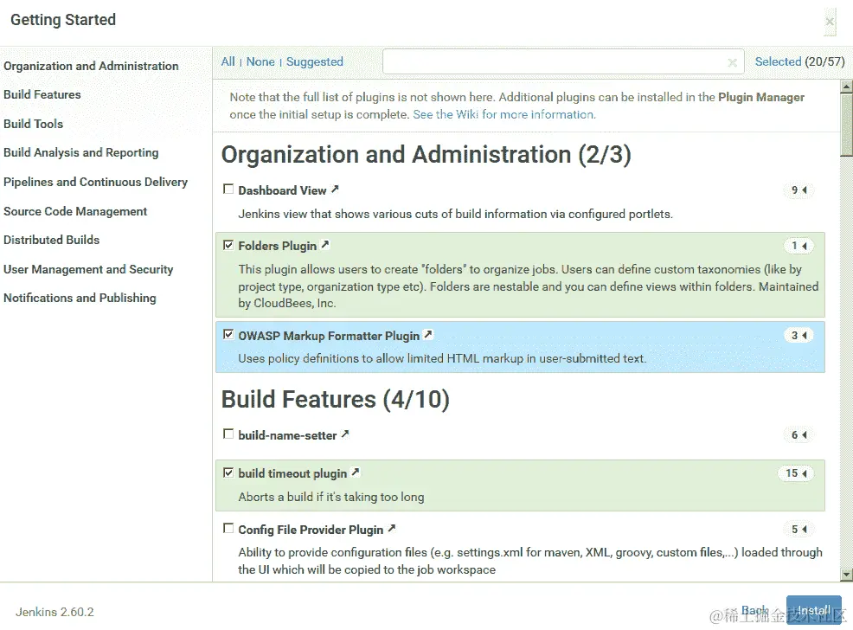Check Config File Provider Plugin checkbox

[228, 528]
